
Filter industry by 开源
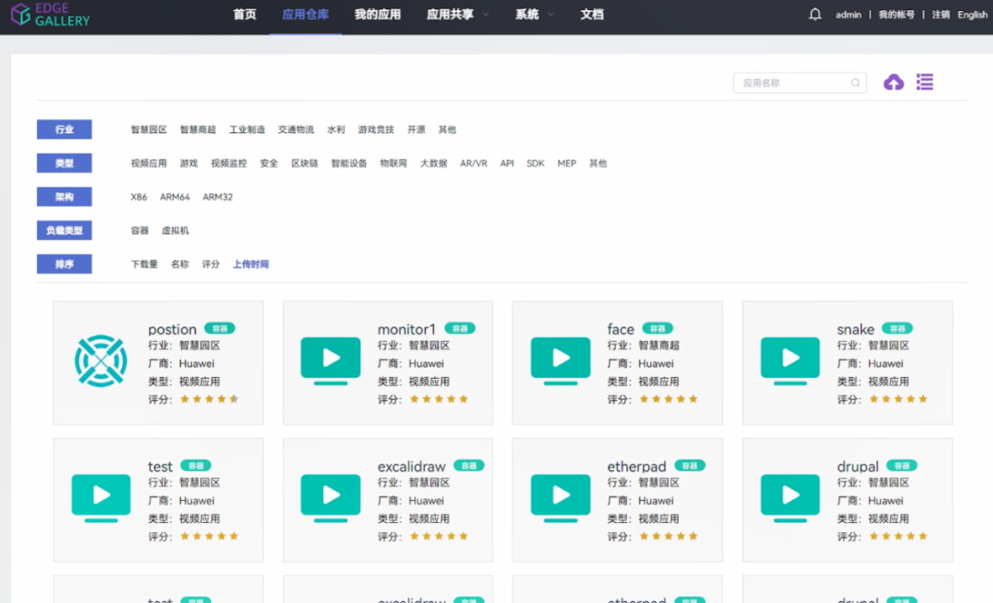(417, 130)
